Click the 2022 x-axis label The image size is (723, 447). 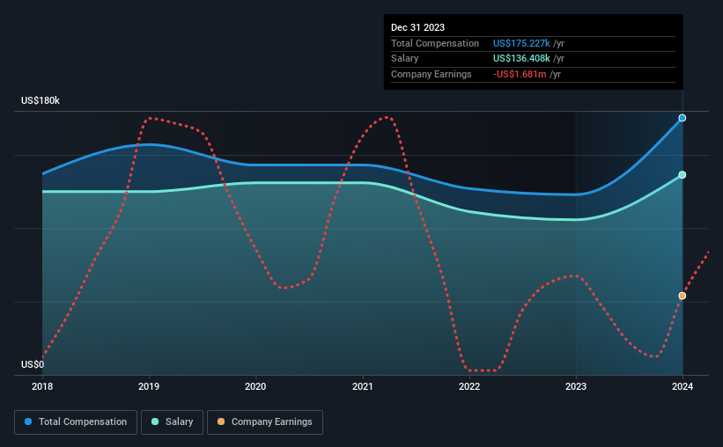point(469,386)
